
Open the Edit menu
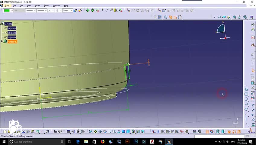coord(21,5)
